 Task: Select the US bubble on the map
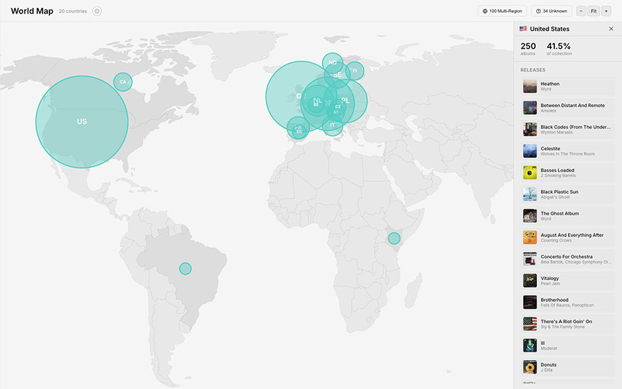coord(81,120)
